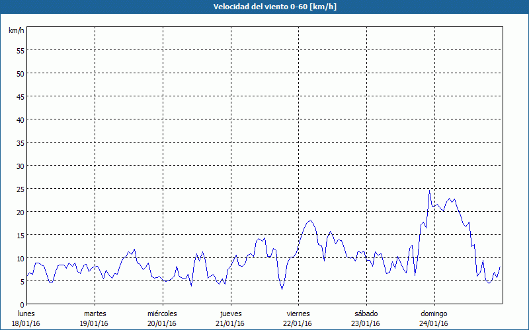The image size is (529, 330).
Task: Click the lowest wind dip just before viernes
Action: [282, 288]
